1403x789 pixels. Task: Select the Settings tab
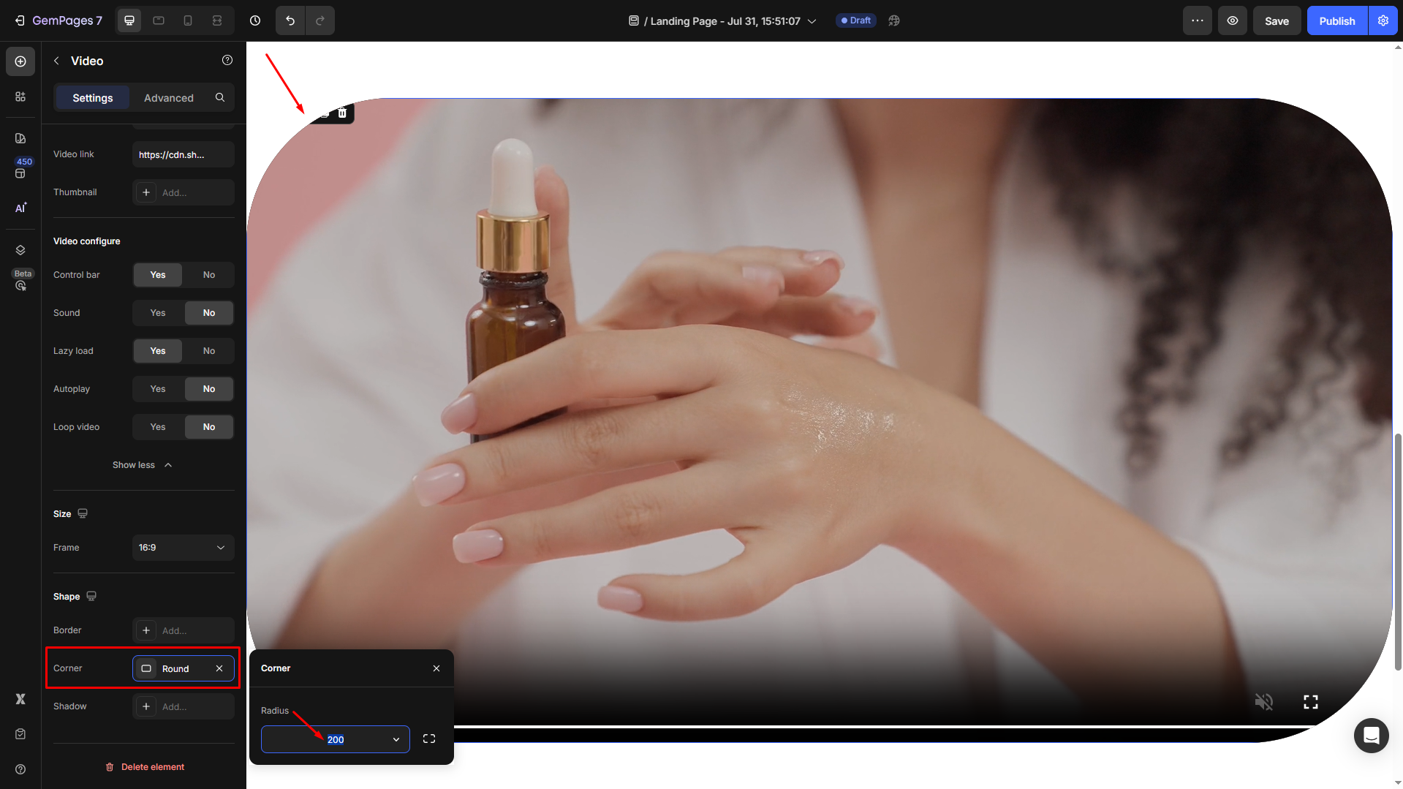point(93,98)
